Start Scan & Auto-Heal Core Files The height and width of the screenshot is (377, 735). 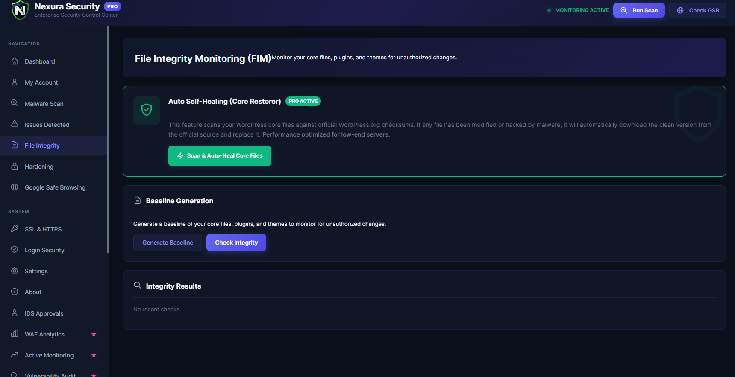coord(220,156)
